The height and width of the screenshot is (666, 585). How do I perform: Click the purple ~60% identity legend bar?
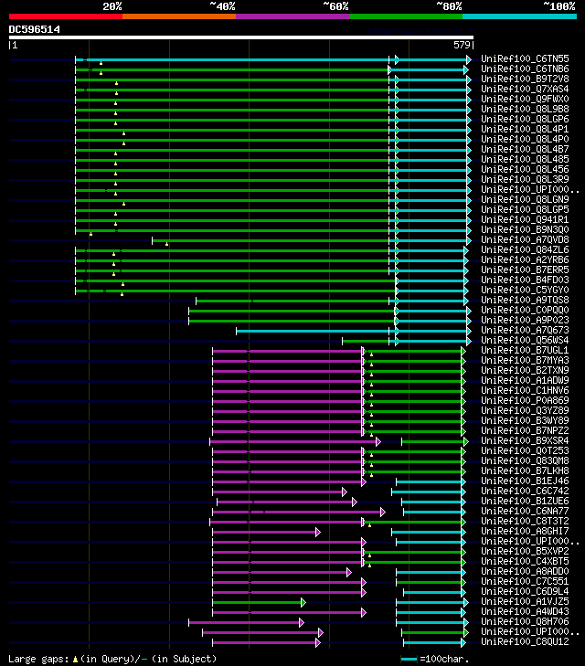point(292,16)
